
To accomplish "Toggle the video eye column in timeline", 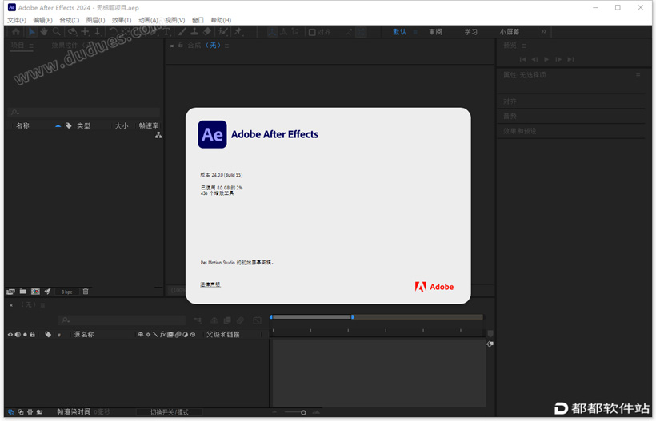I will click(x=10, y=335).
